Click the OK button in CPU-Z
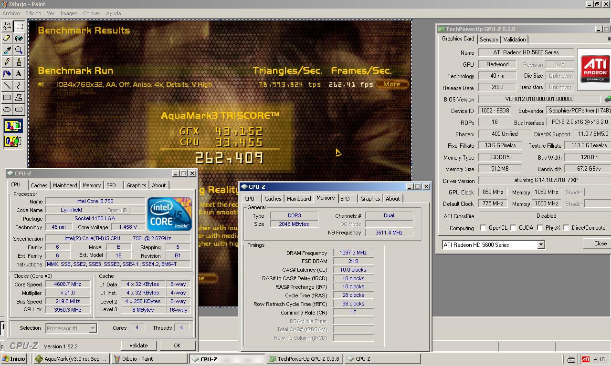This screenshot has height=366, width=611. click(x=177, y=346)
